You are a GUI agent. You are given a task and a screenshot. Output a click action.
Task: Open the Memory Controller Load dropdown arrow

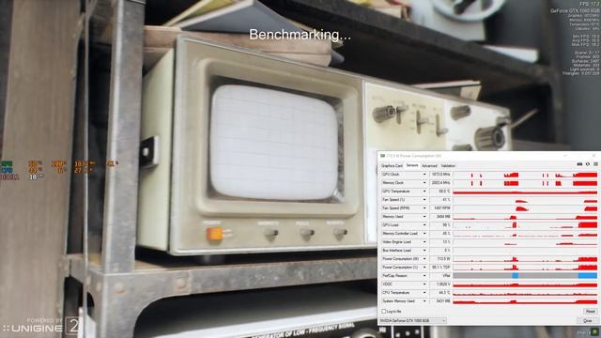(x=424, y=234)
